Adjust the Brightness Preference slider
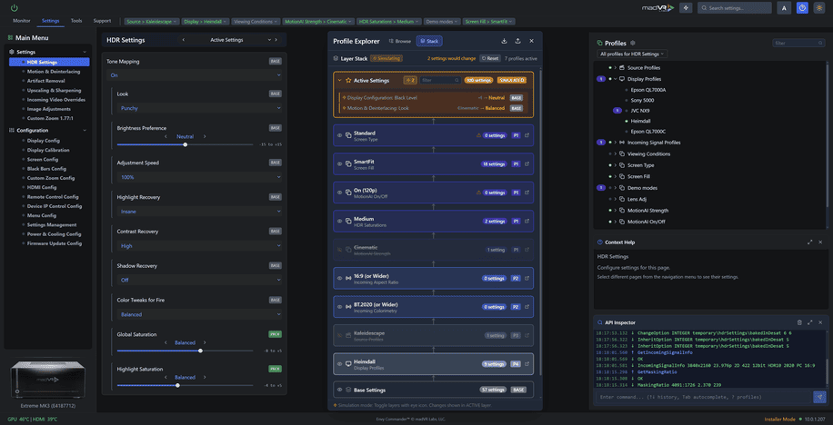833x425 pixels. 186,144
